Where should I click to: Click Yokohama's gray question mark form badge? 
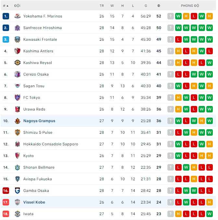171,16
